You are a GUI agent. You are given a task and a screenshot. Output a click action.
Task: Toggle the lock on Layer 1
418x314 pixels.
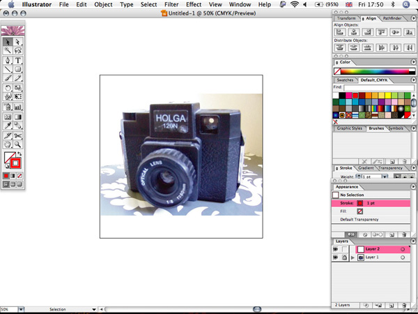[345, 257]
